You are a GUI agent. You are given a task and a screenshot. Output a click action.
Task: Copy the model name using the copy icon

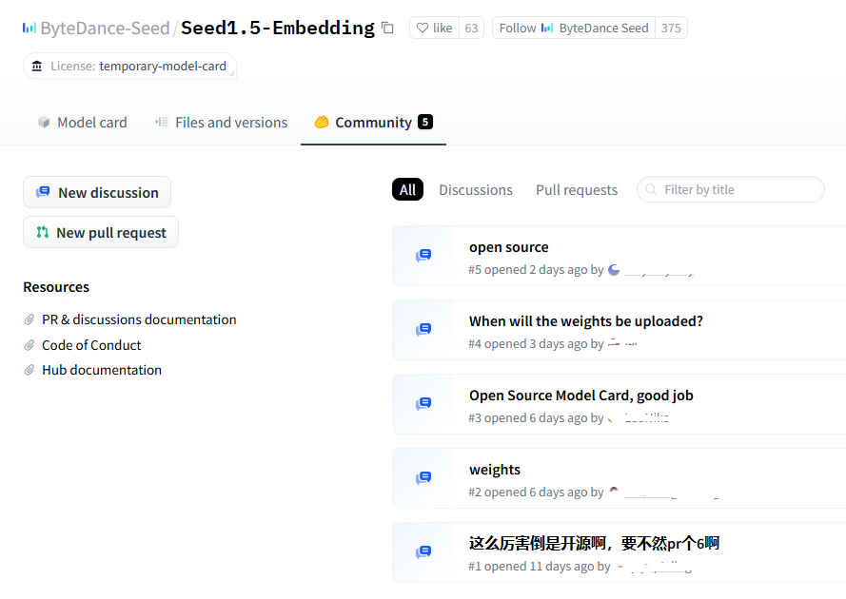click(x=387, y=28)
